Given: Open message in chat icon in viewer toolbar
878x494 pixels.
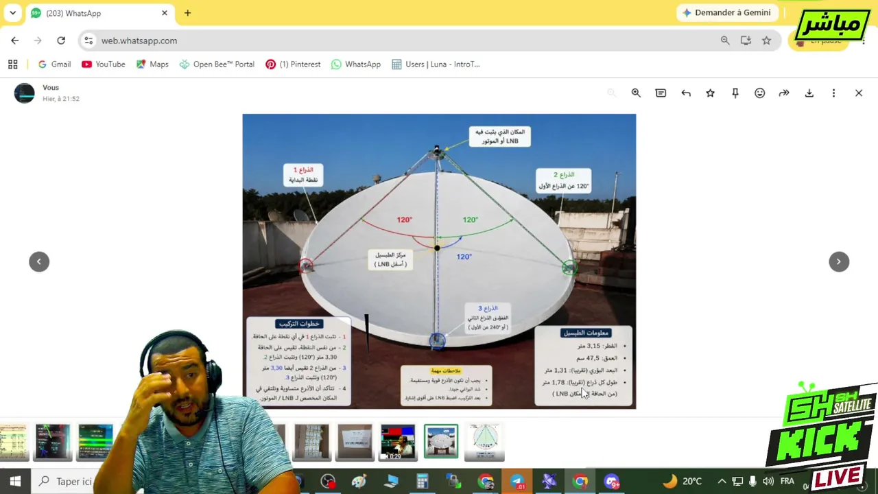Looking at the screenshot, I should pos(661,93).
